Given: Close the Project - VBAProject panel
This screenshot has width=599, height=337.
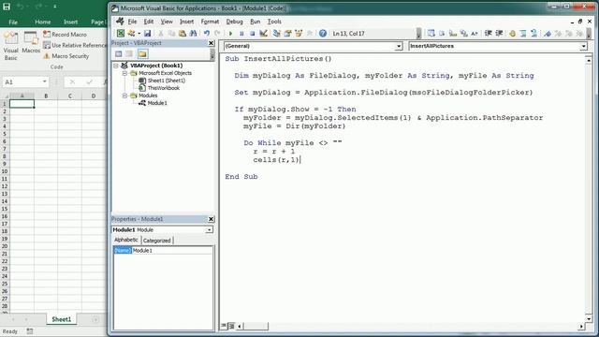Looking at the screenshot, I should pyautogui.click(x=211, y=43).
